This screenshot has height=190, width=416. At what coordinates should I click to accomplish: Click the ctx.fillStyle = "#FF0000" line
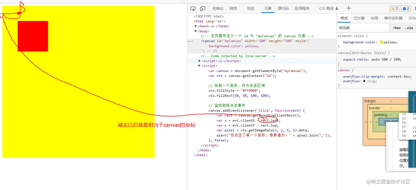(x=234, y=90)
